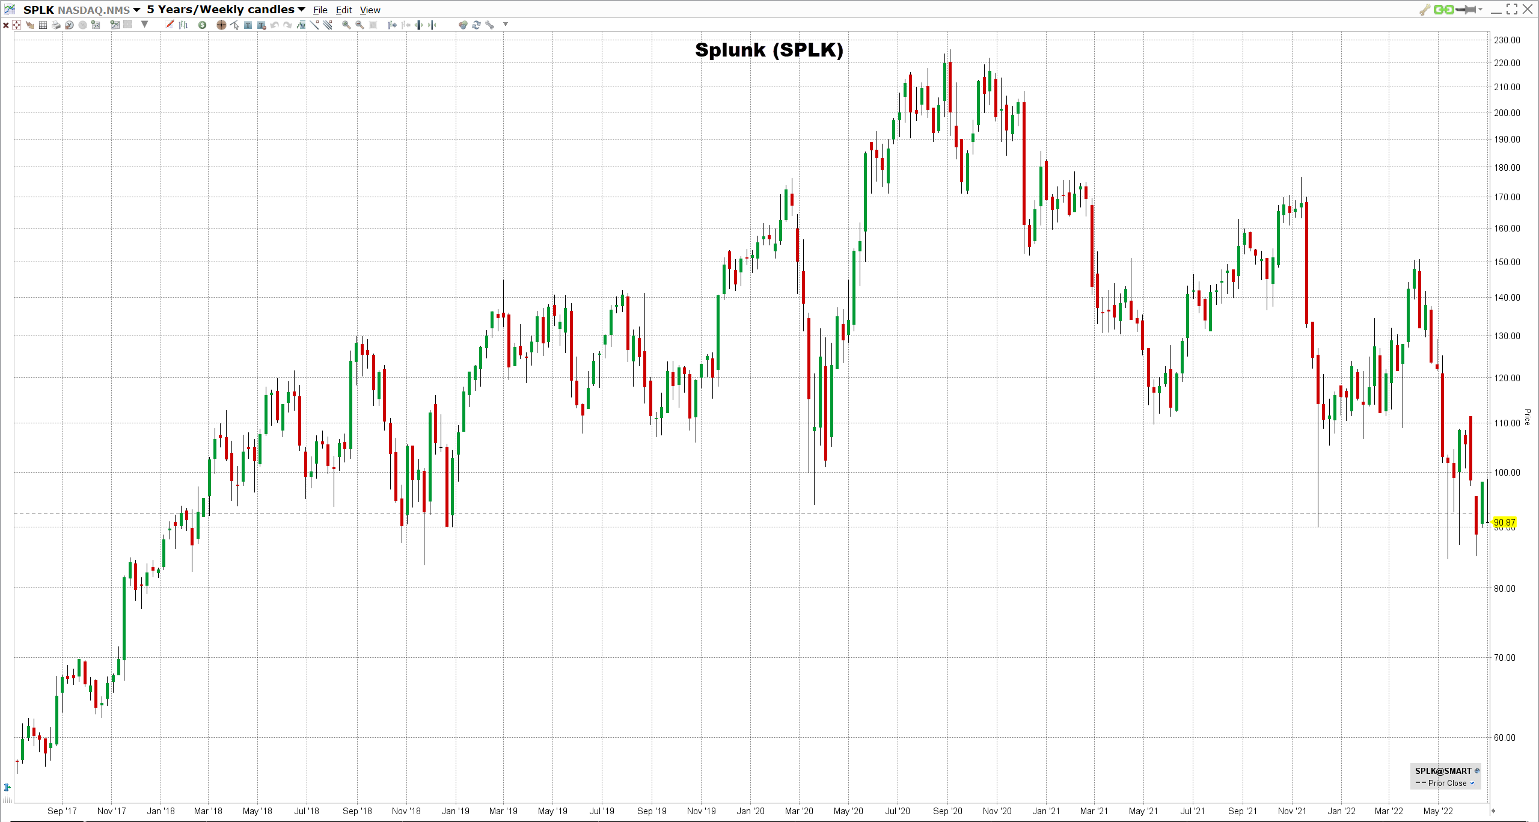Click the yellow 90.87 current price label
Image resolution: width=1539 pixels, height=822 pixels.
1505,523
